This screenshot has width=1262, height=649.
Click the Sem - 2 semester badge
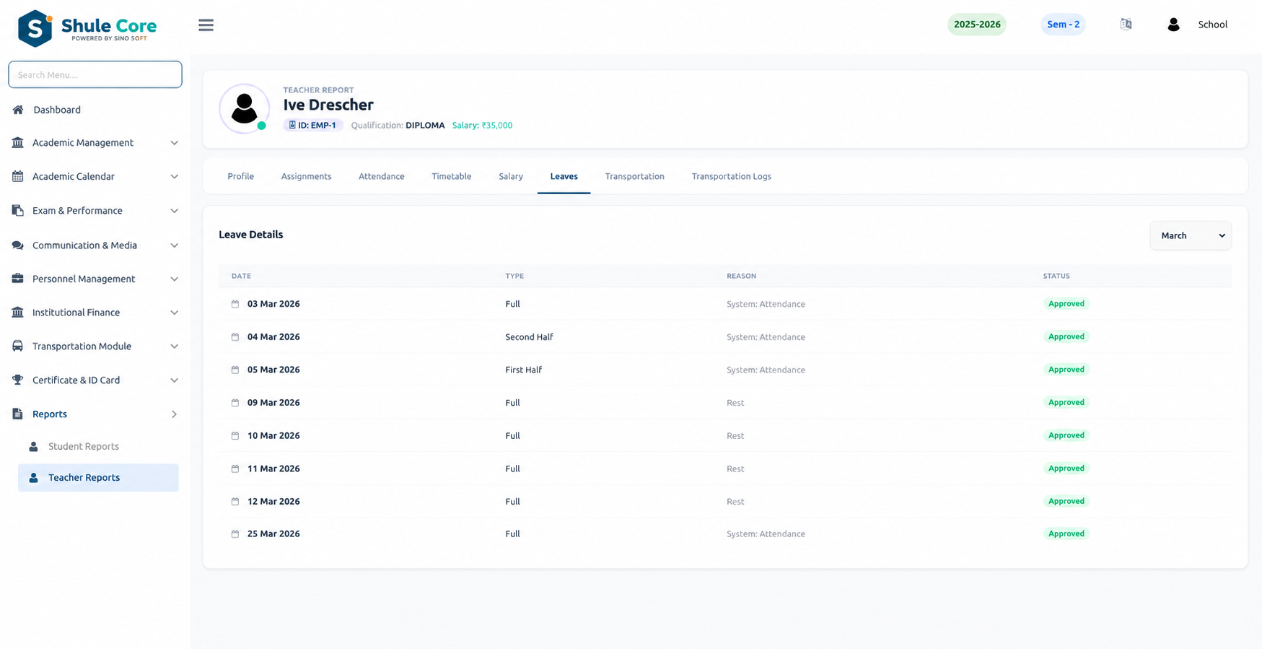tap(1064, 25)
